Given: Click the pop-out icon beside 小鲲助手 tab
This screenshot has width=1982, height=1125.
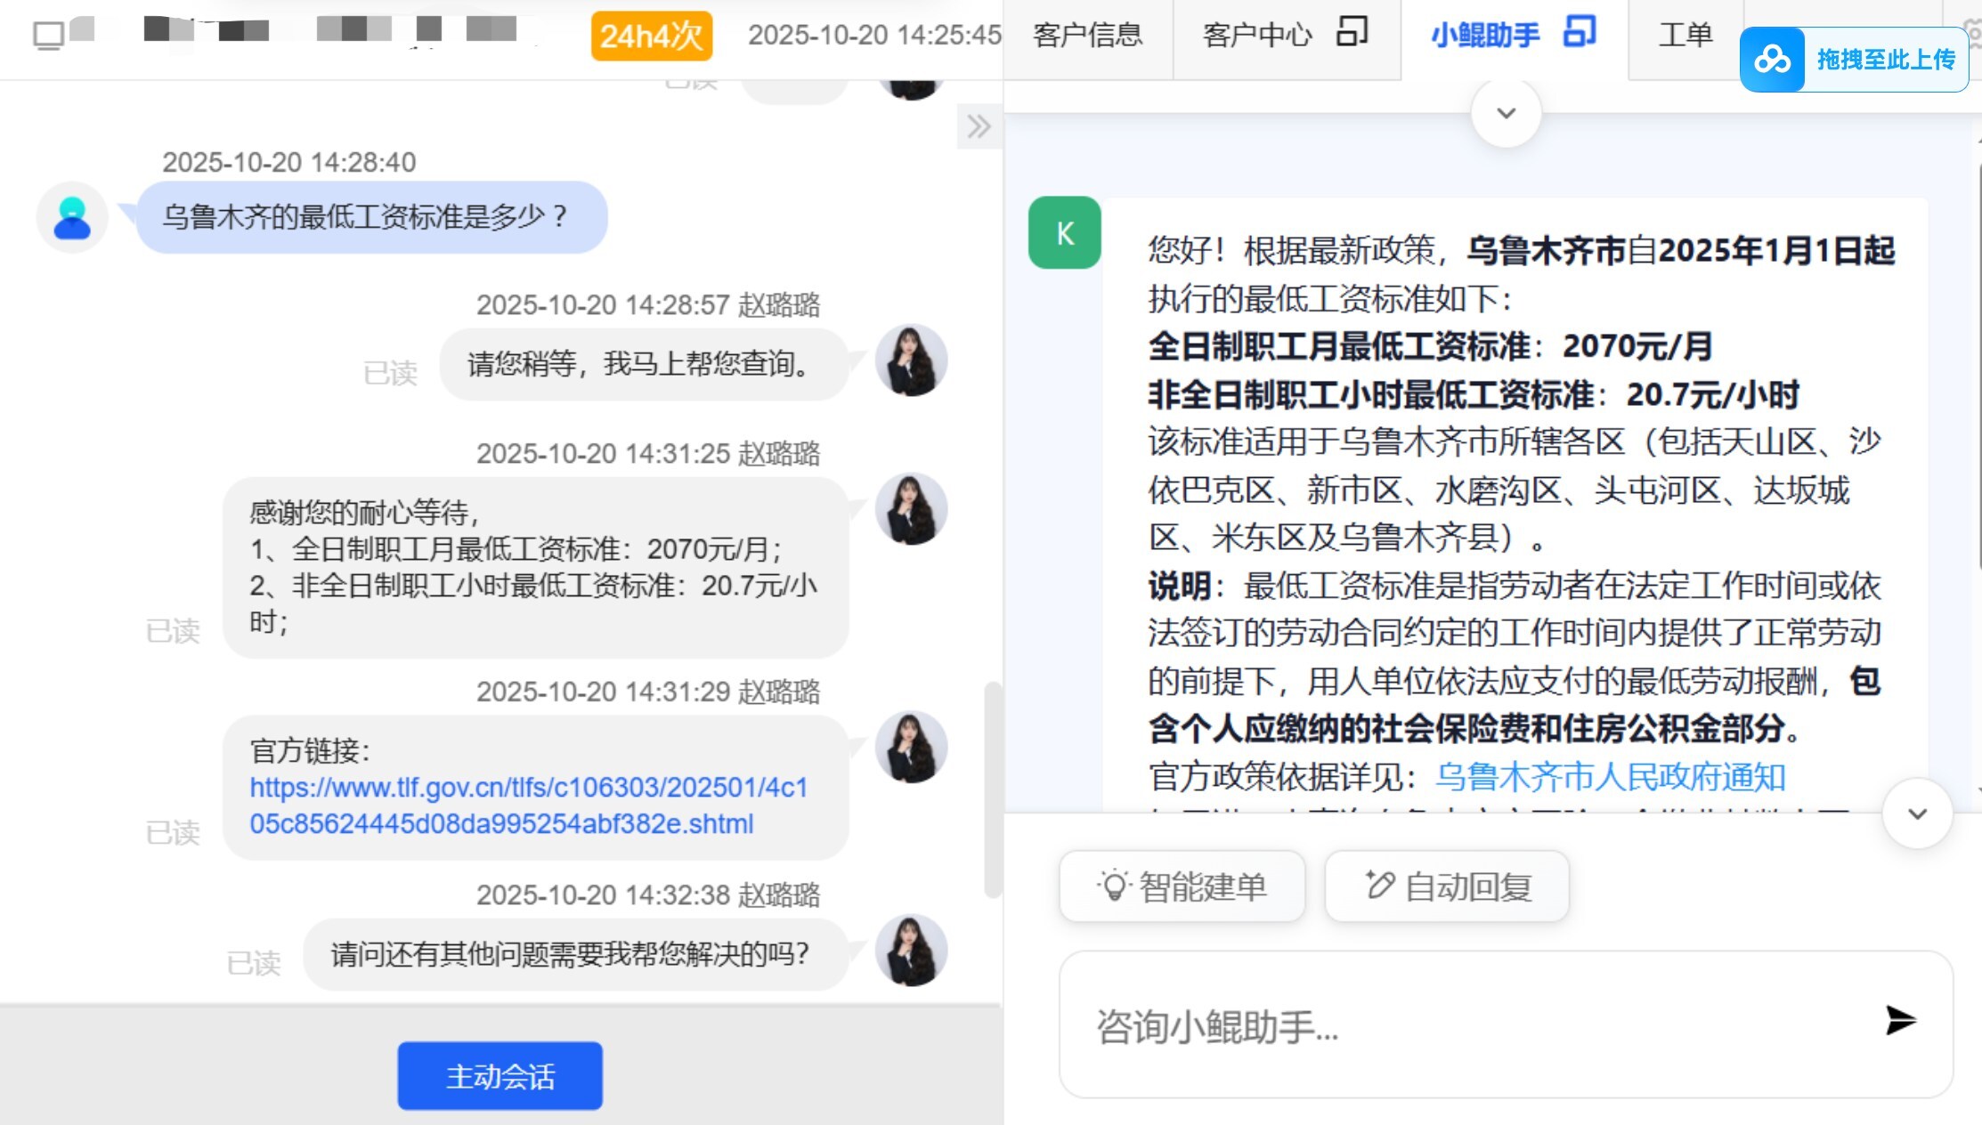Looking at the screenshot, I should 1580,32.
